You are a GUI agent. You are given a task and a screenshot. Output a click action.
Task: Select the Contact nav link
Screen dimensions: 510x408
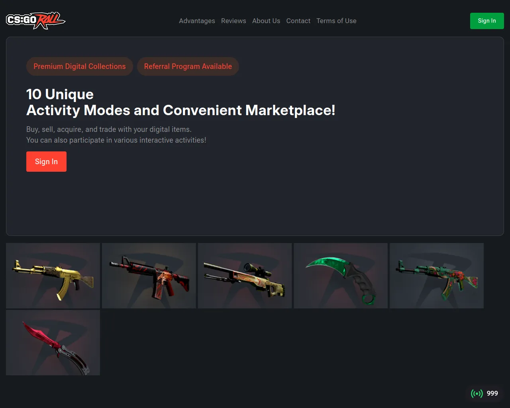298,21
